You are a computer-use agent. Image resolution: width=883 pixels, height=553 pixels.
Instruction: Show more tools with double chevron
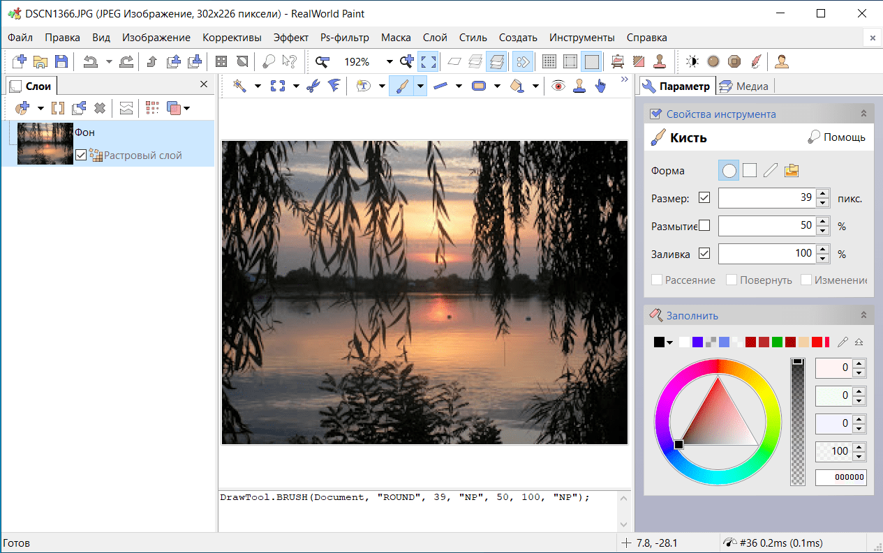[624, 80]
